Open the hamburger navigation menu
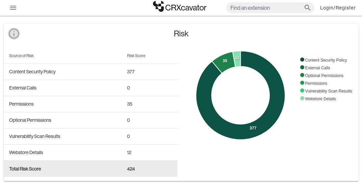 tap(13, 8)
